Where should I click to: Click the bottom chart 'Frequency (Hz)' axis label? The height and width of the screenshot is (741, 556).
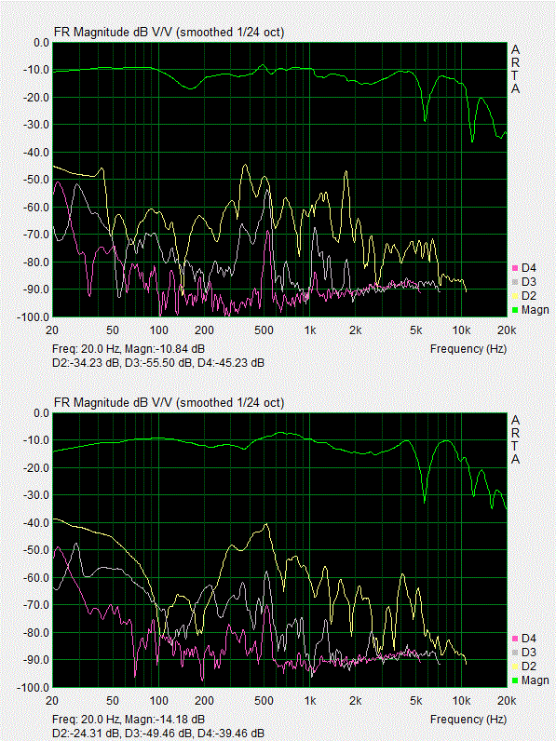[x=468, y=720]
